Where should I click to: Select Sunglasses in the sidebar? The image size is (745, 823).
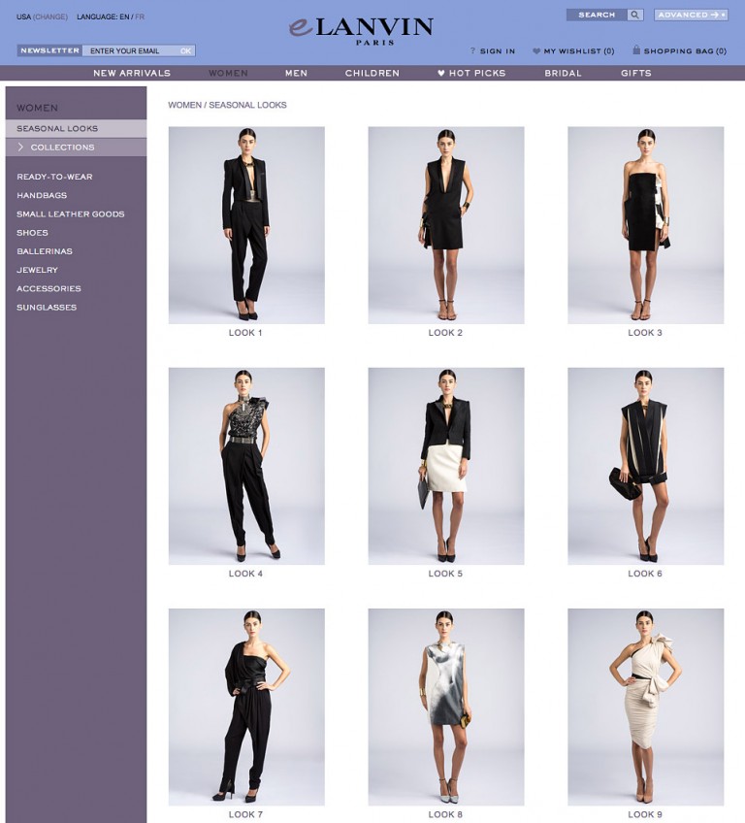47,308
